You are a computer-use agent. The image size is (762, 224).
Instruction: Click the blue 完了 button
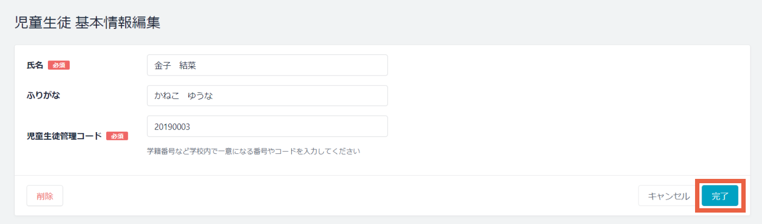tap(720, 196)
